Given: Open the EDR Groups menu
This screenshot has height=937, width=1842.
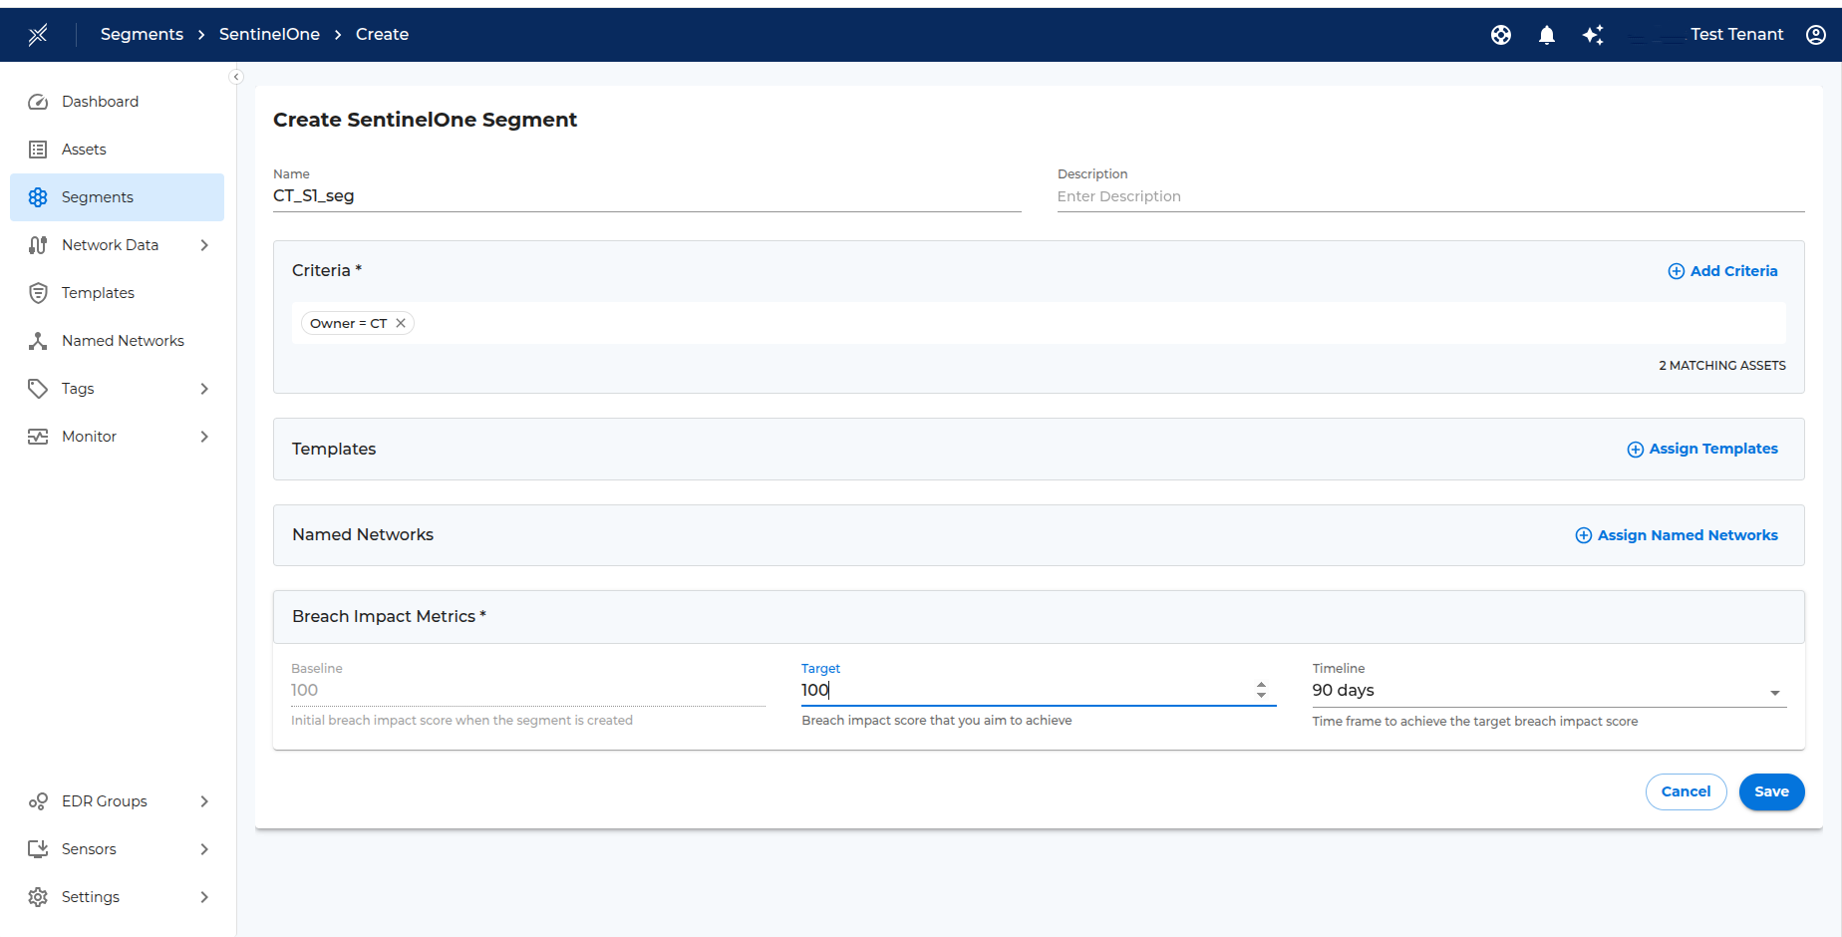Looking at the screenshot, I should click(104, 800).
